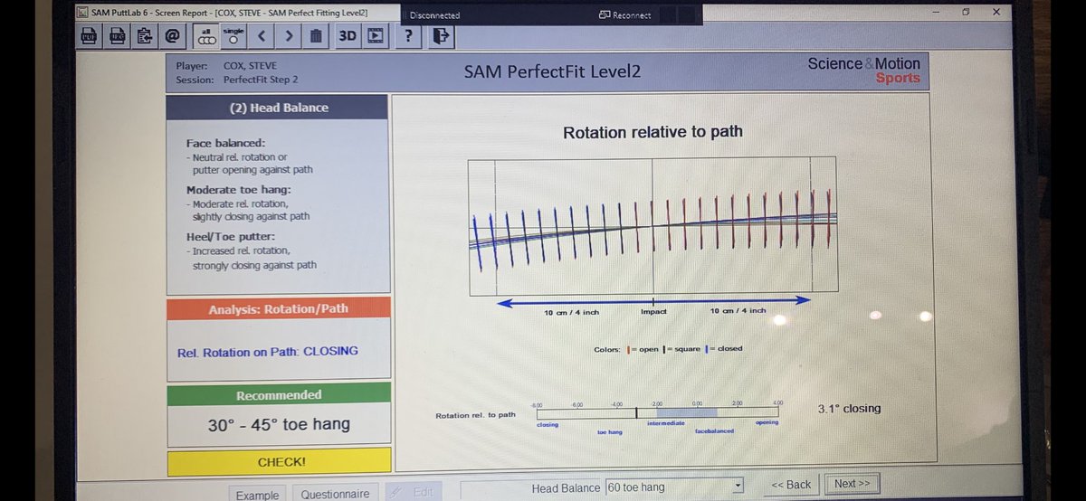Click Analysis: Rotation/Path header

click(279, 308)
